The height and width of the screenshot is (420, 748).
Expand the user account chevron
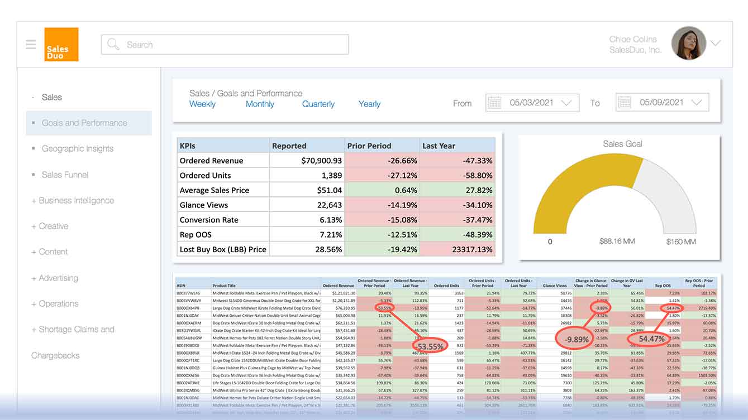(715, 44)
